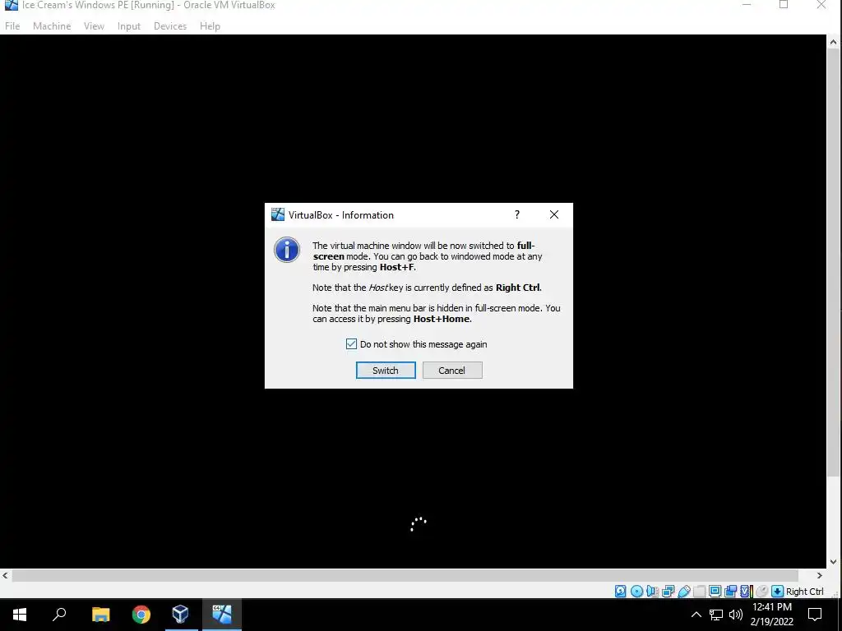Click the horizontal scrollbar thumb
This screenshot has width=842, height=631.
click(x=405, y=575)
